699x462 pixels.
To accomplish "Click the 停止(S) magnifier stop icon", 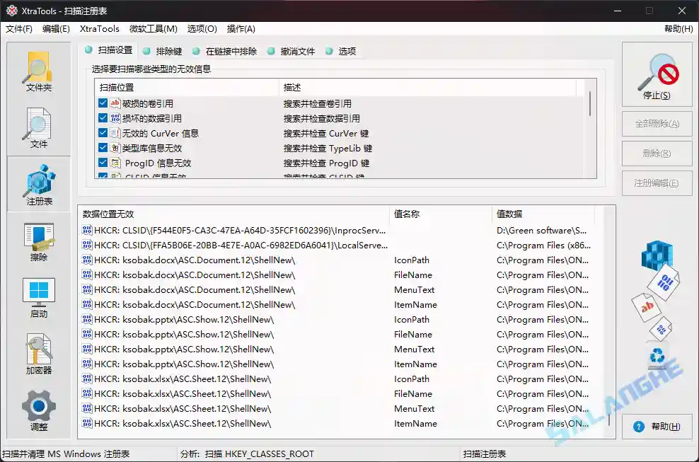I will [657, 74].
